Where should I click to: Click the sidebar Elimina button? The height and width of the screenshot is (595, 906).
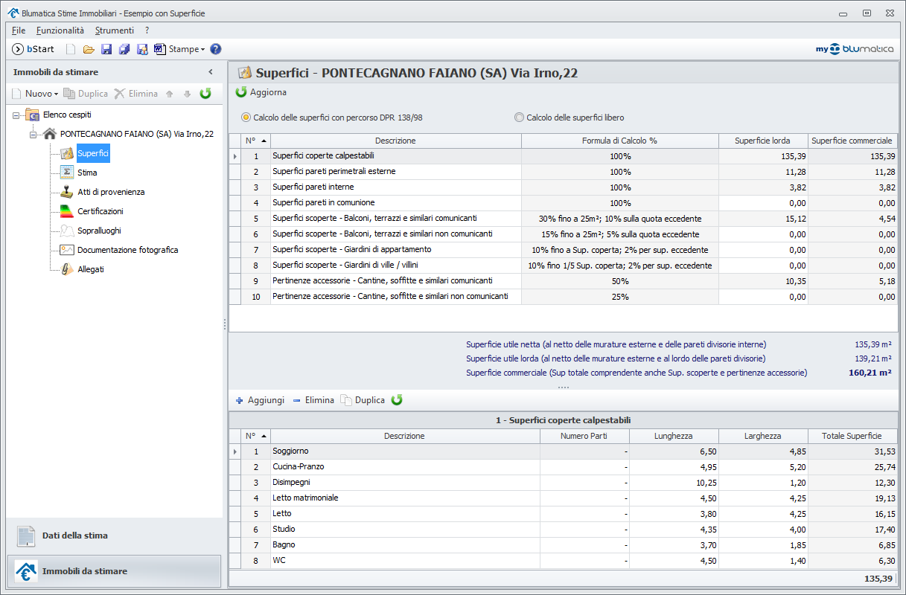click(136, 94)
